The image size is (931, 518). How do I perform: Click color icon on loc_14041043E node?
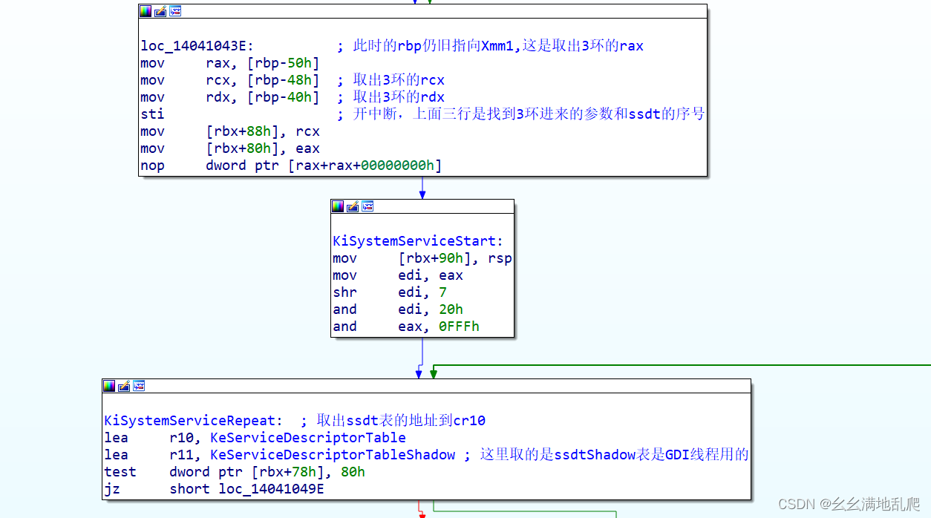146,11
